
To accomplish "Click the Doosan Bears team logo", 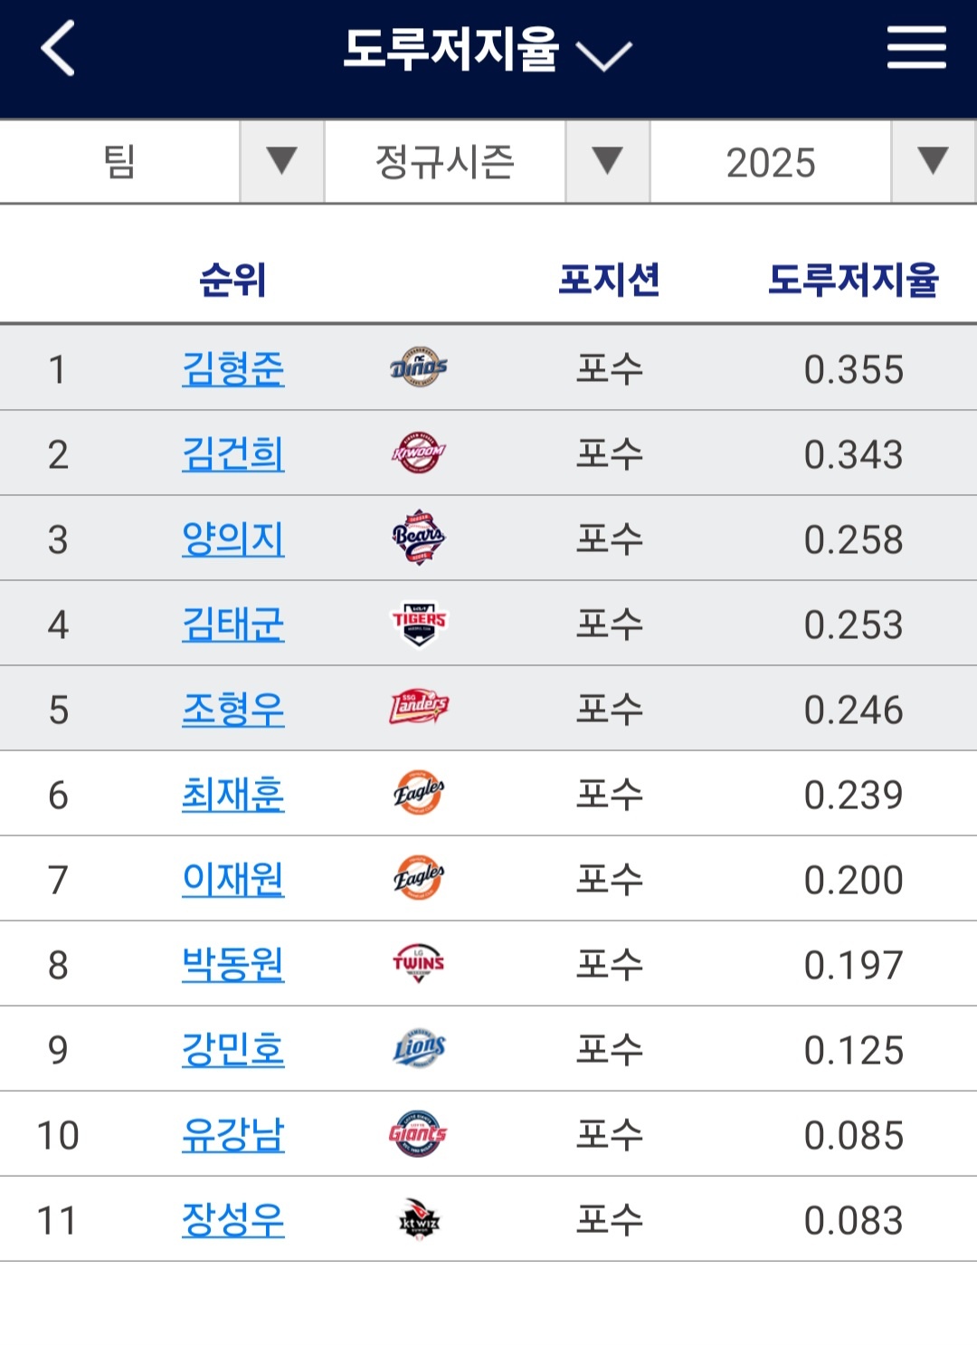I will (x=419, y=538).
